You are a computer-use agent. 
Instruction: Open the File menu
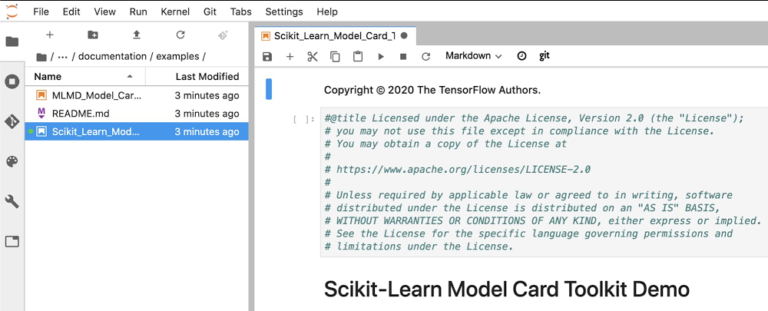coord(41,12)
